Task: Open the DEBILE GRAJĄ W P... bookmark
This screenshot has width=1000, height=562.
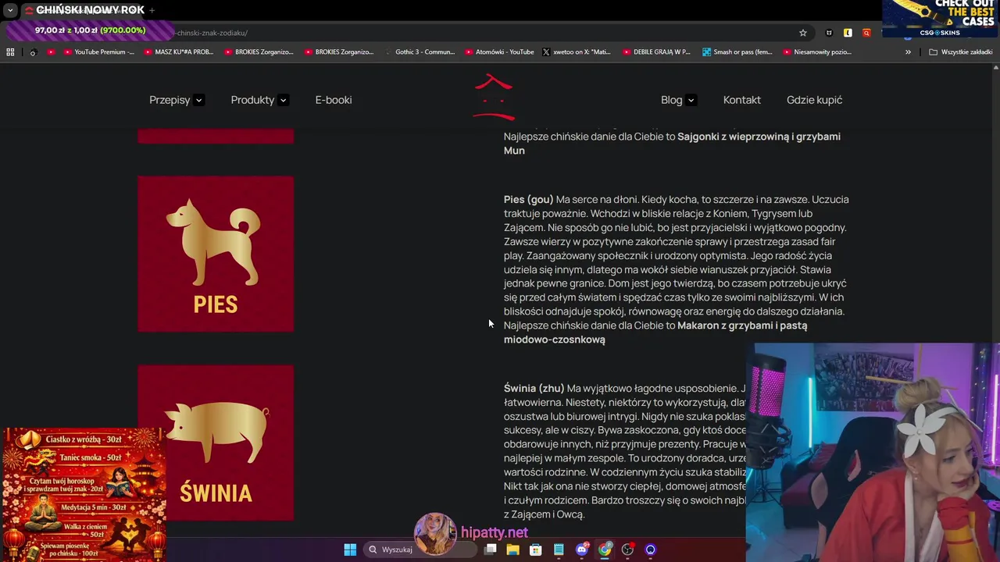Action: [x=656, y=52]
